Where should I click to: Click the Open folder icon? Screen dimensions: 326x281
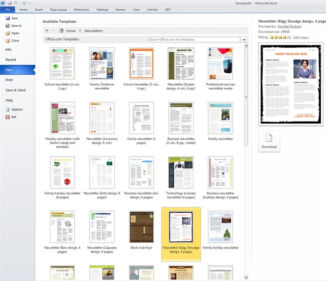[x=8, y=33]
